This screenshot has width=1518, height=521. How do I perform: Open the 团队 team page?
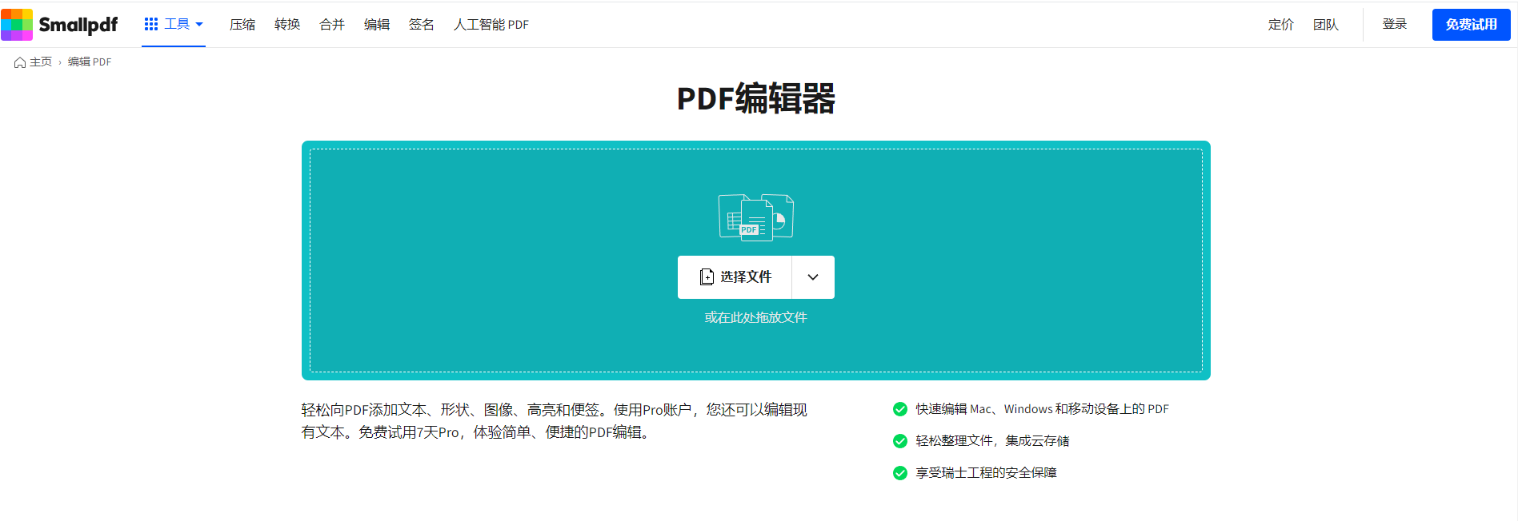1326,25
